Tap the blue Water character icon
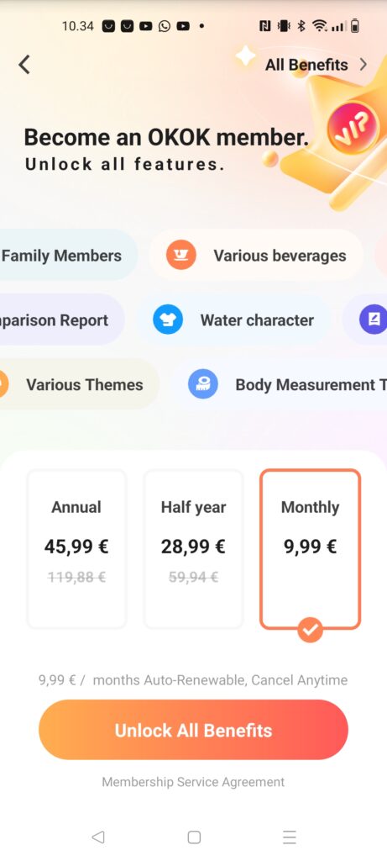Screen dimensions: 387x861 pyautogui.click(x=168, y=320)
